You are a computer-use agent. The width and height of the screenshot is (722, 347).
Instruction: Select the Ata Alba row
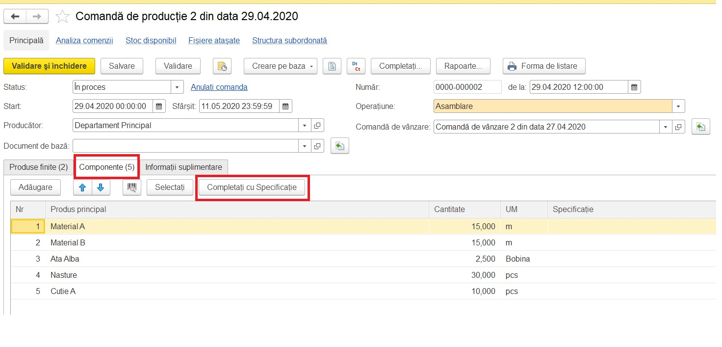(x=363, y=259)
